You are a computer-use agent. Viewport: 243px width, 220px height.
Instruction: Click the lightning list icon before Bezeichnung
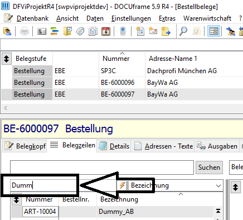124,185
